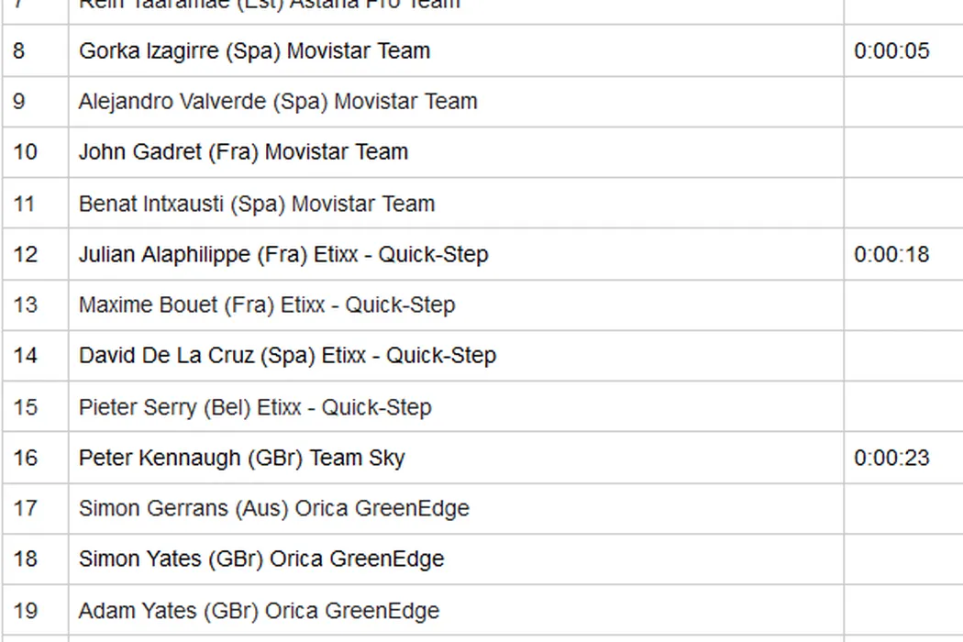This screenshot has width=963, height=642.
Task: Select Maxime Bouet rider cell
Action: (x=267, y=305)
